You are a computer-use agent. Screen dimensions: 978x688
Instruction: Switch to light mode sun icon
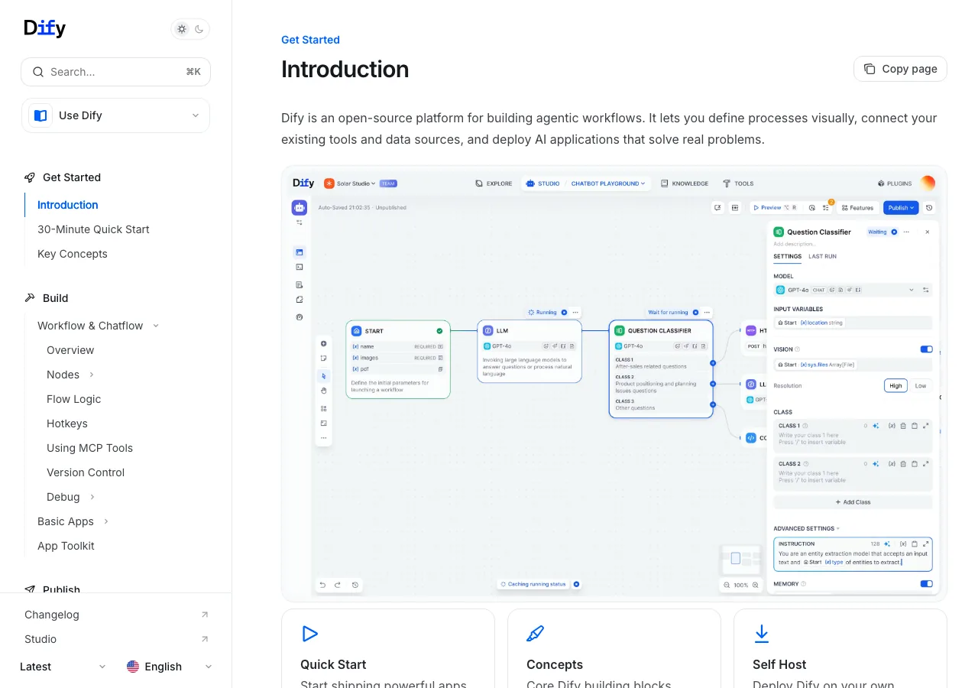coord(182,29)
